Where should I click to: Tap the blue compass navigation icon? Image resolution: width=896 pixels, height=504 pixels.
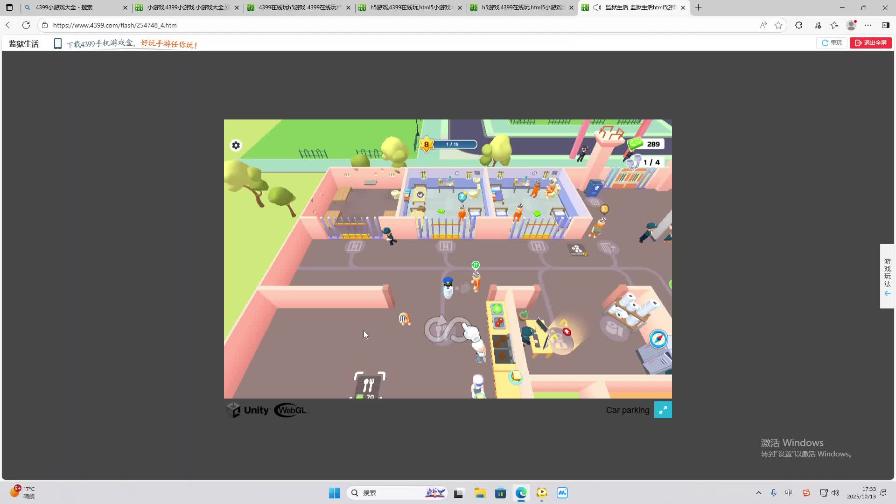pos(658,339)
